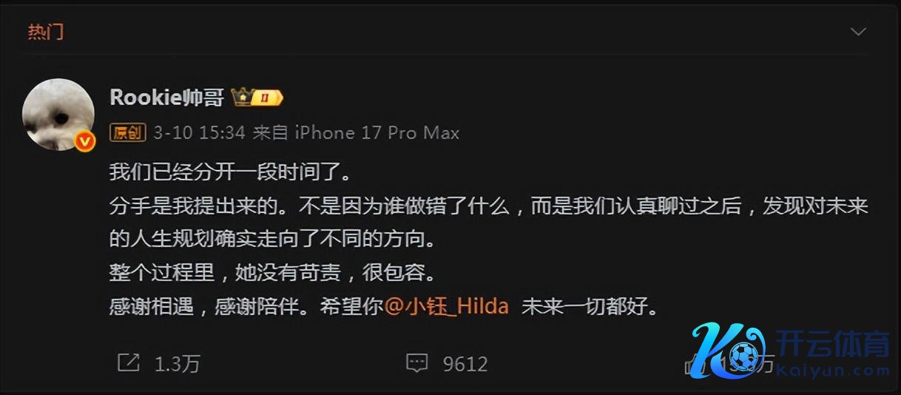This screenshot has width=901, height=395.
Task: Click the post line 我们已经分开一段时间了
Action: pos(229,172)
